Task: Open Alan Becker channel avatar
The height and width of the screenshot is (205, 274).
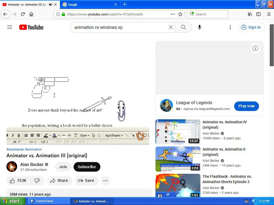Action: pos(12,167)
